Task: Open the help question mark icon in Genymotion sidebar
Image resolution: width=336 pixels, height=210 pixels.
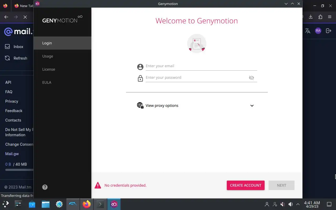Action: 45,187
